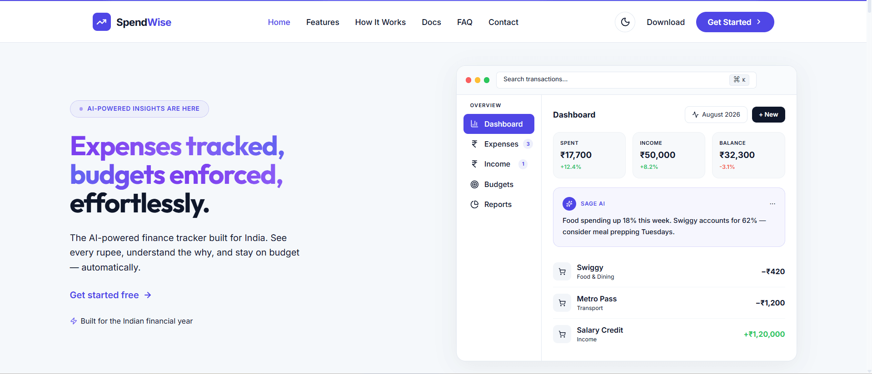Open the Docs nav link
This screenshot has width=872, height=374.
pos(431,22)
